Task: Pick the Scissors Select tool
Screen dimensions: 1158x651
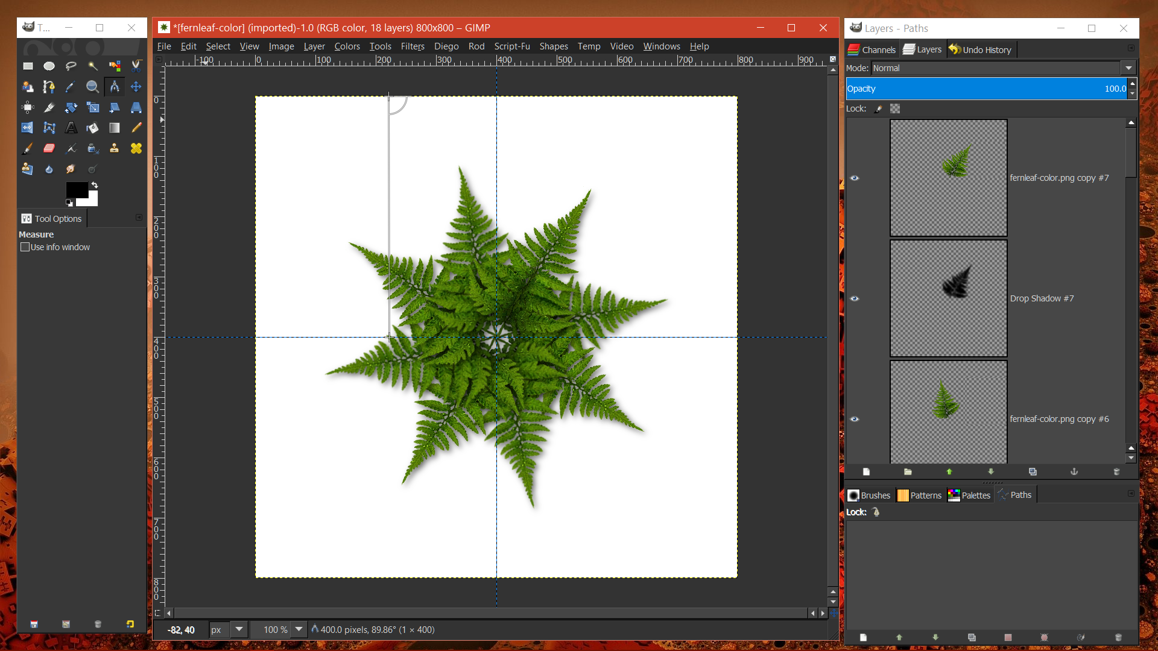Action: [136, 66]
